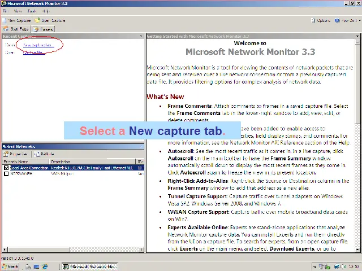Click the network computers tray icon
This screenshot has height=271, width=362.
point(337,266)
